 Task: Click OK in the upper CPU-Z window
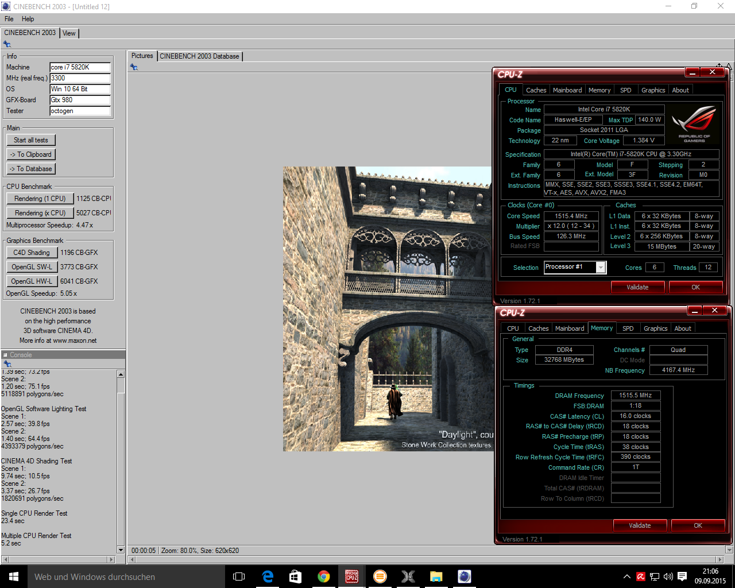click(x=695, y=287)
